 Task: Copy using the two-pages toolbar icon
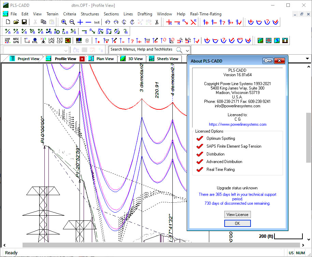43,22
